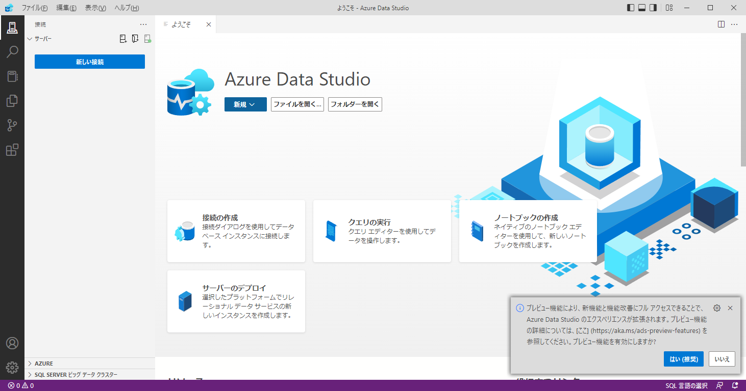Click the 接続の作成 card

tap(236, 231)
